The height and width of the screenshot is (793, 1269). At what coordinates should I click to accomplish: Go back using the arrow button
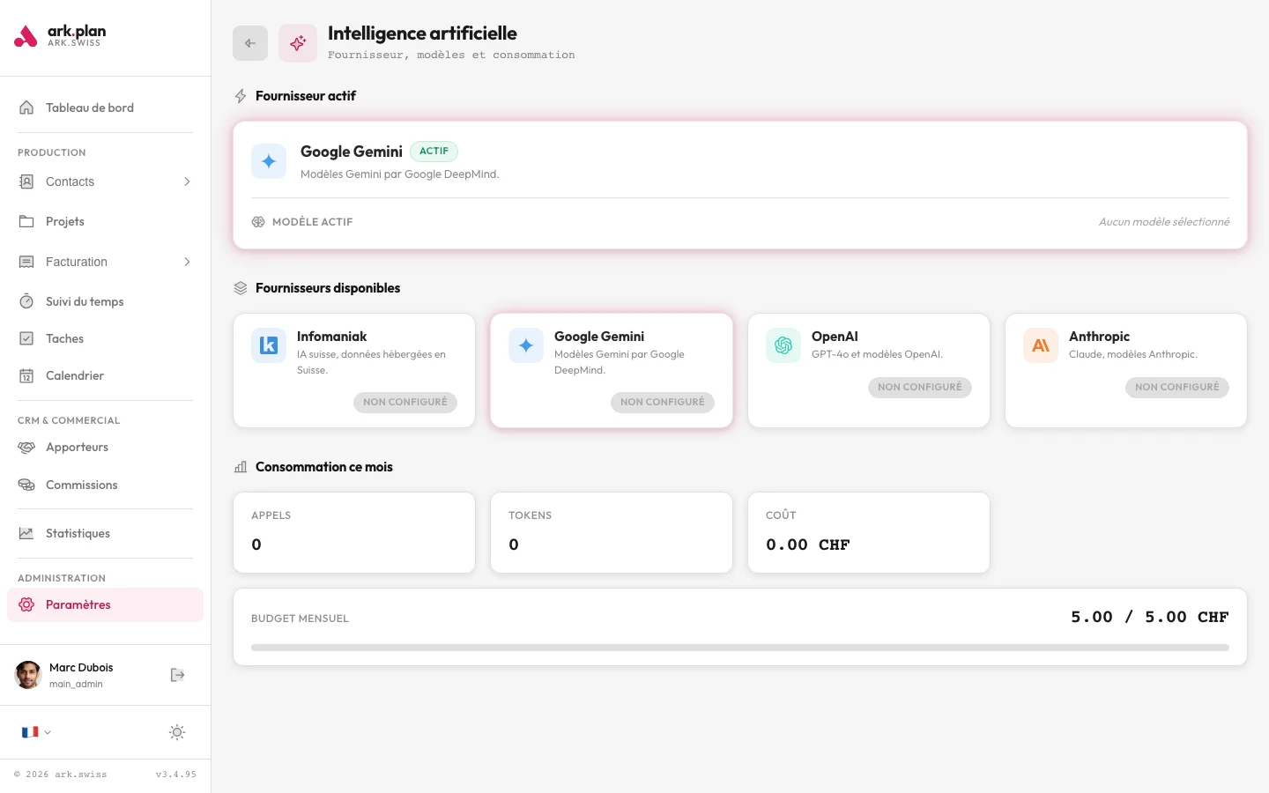click(250, 43)
